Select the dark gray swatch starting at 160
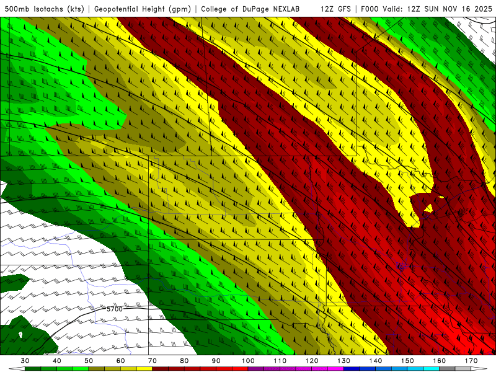 pos(447,369)
